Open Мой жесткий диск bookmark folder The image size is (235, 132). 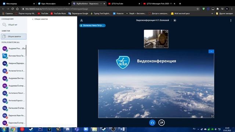click(x=180, y=14)
